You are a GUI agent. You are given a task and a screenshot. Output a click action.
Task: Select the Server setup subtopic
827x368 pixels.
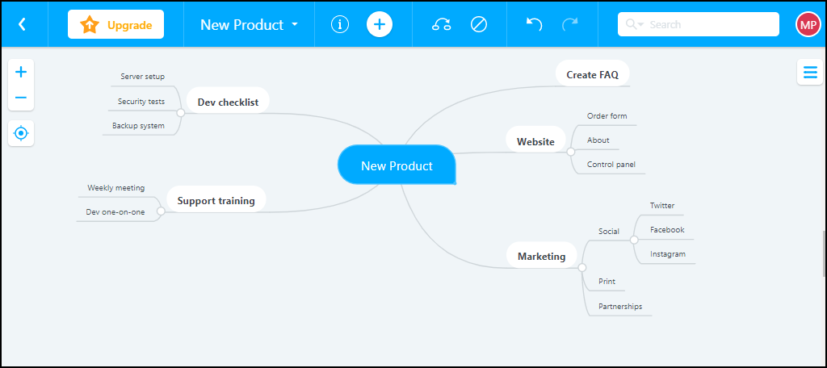142,77
